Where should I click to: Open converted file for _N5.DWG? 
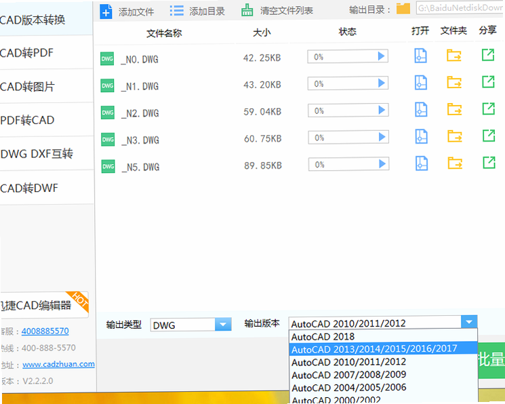(x=422, y=163)
